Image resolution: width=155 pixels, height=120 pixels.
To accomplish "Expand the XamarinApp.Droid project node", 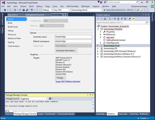I will point(98,46).
